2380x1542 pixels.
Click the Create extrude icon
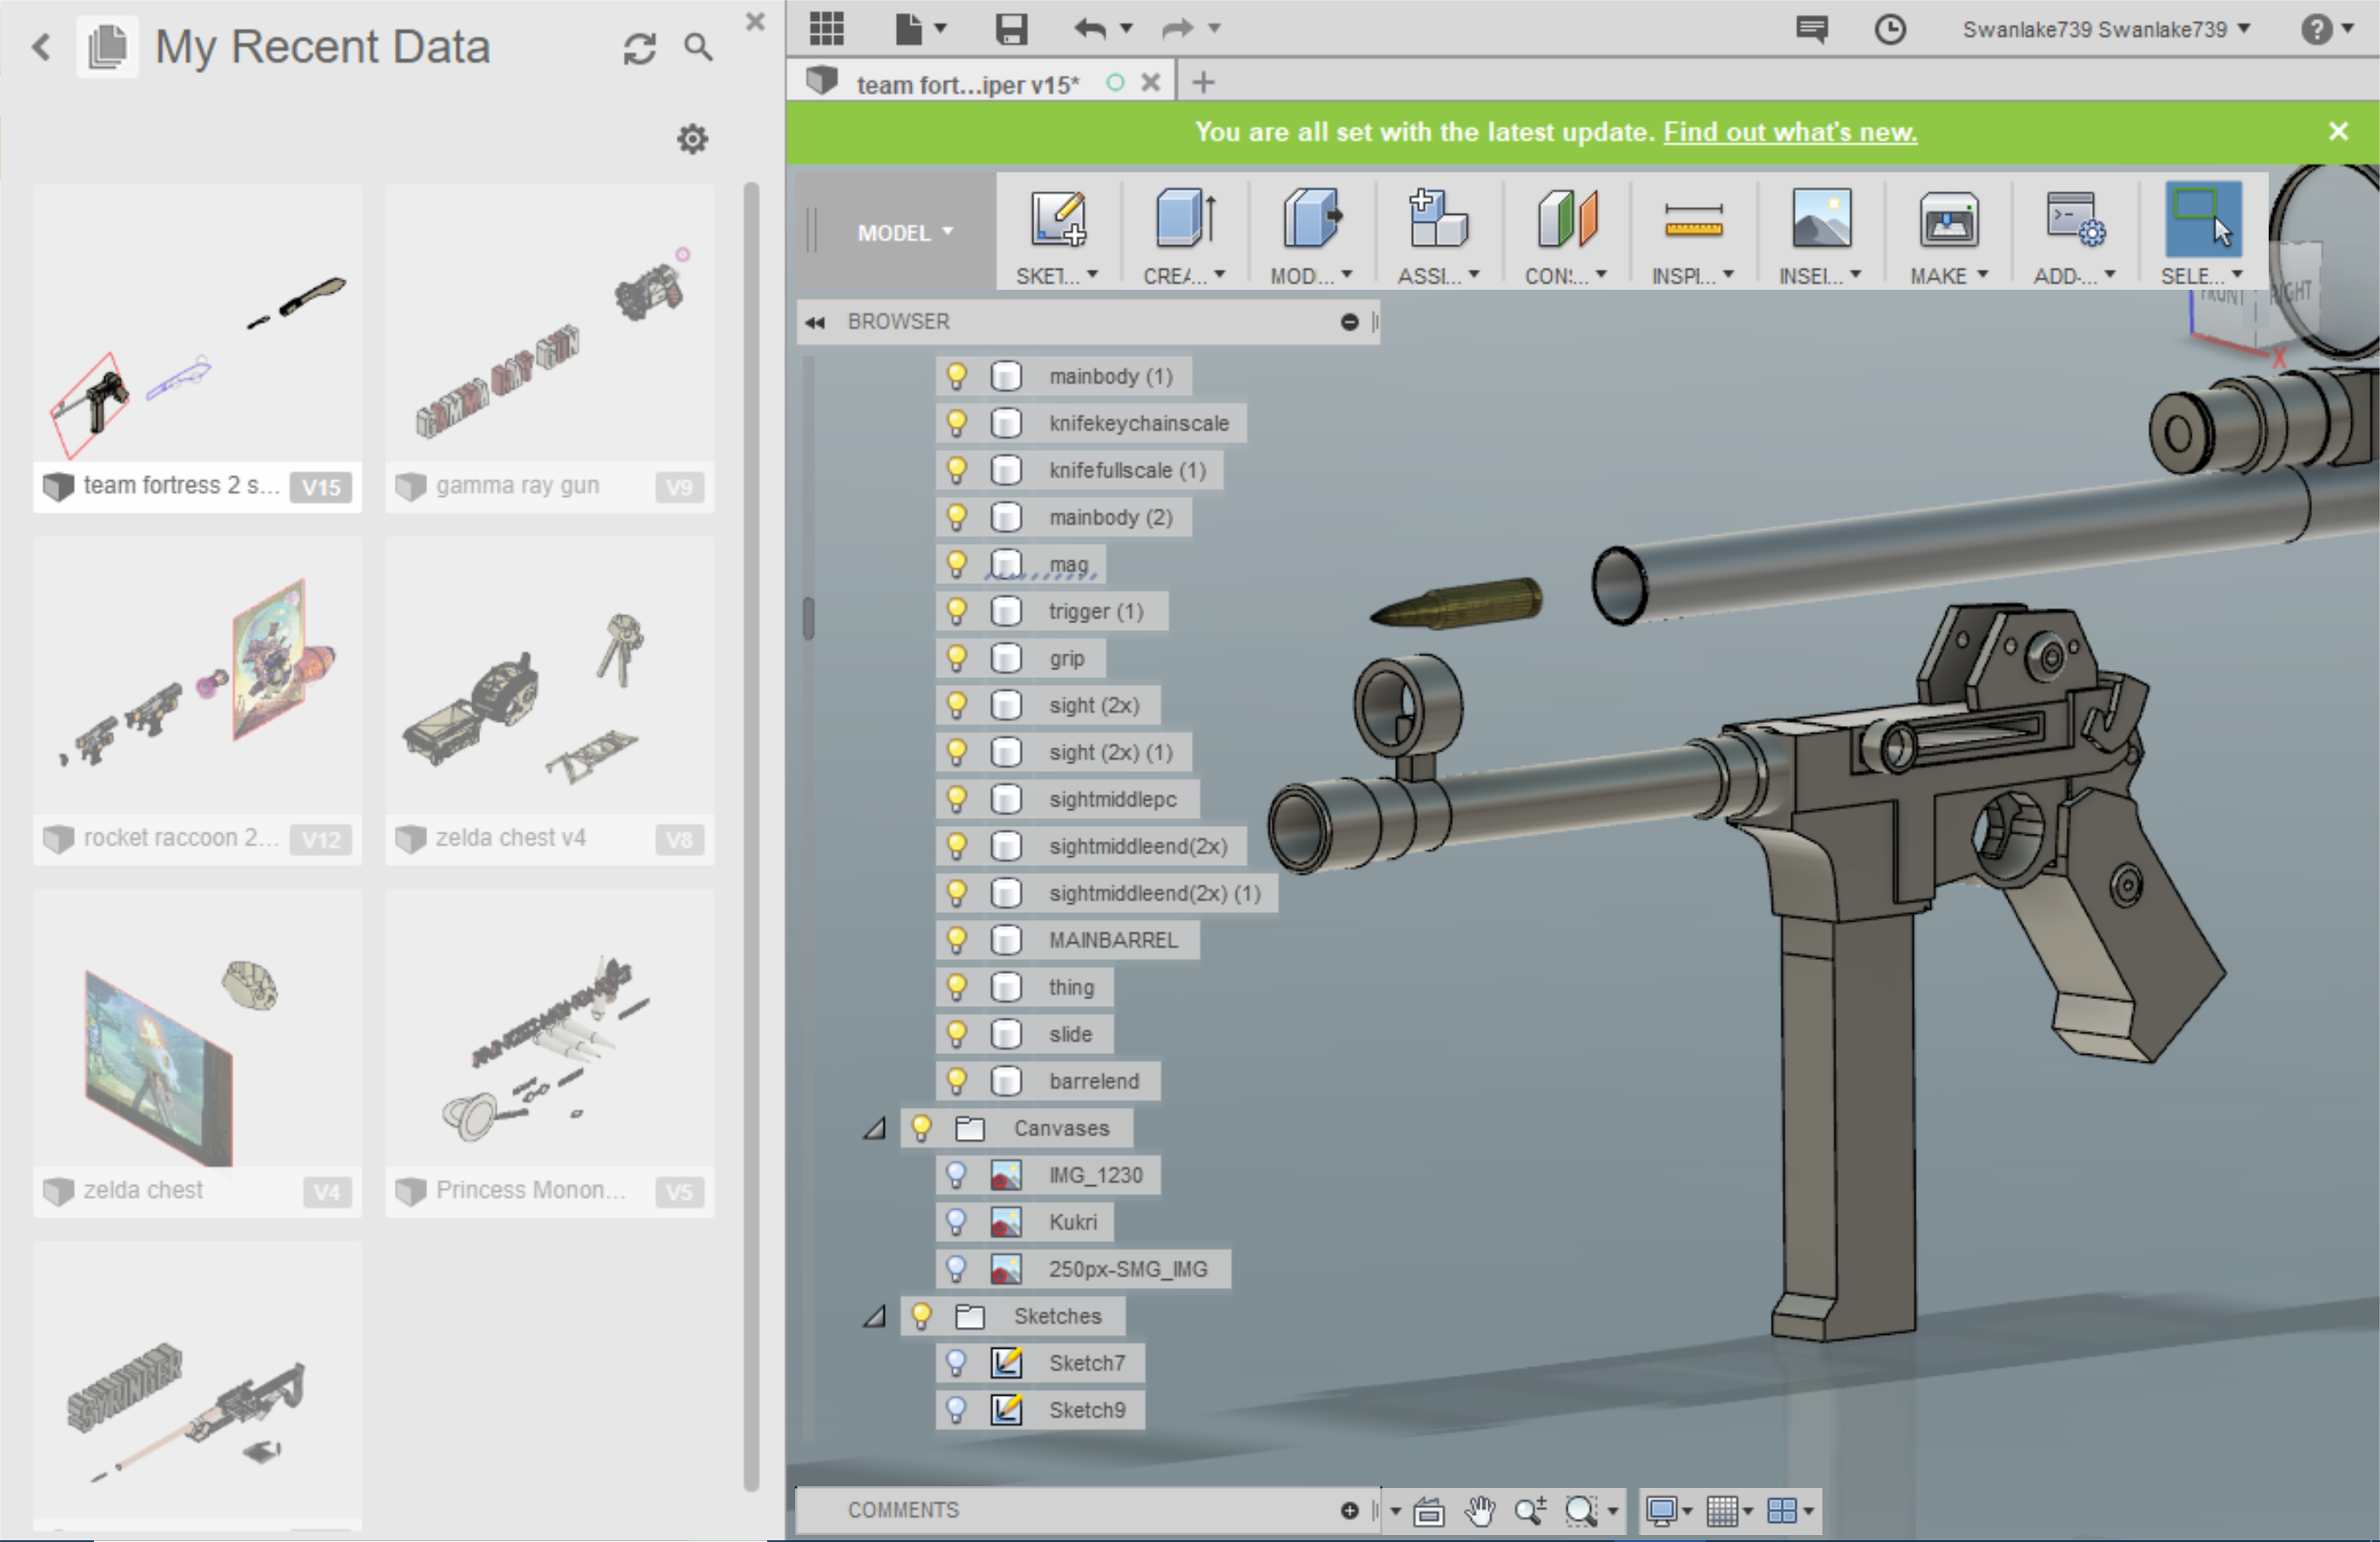[1185, 218]
